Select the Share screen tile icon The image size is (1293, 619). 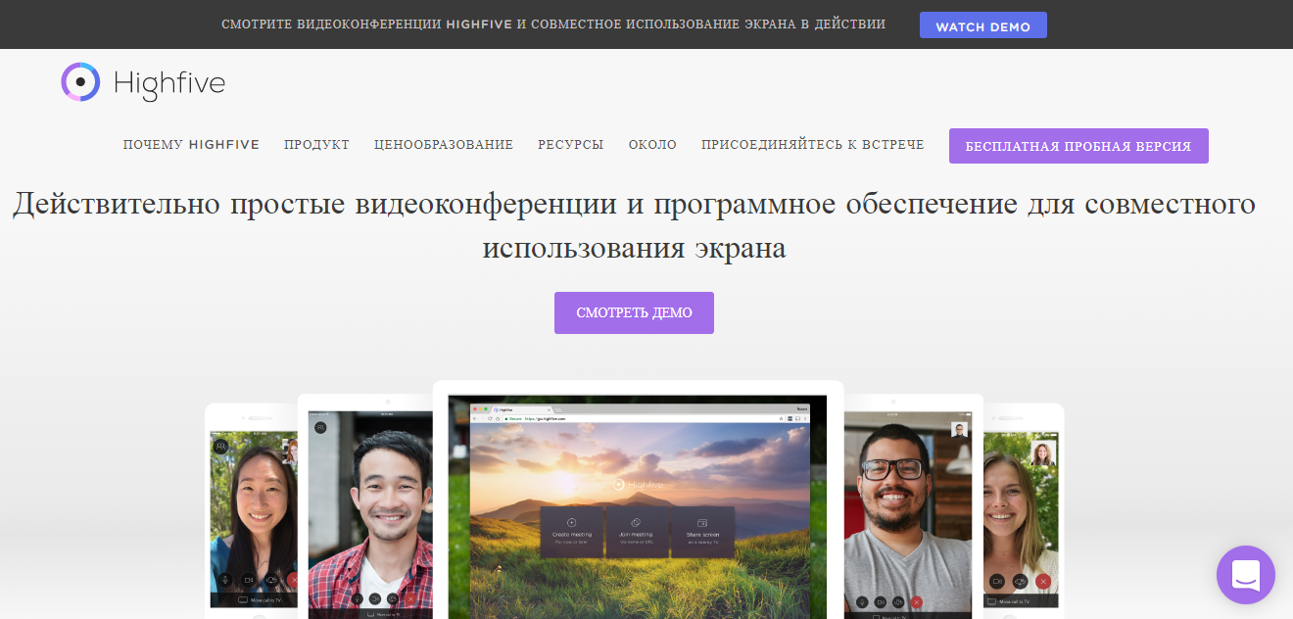[x=702, y=523]
